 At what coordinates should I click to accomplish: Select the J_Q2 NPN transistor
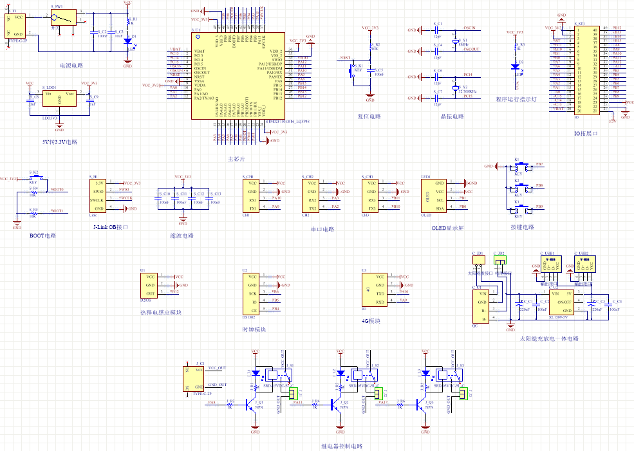(x=336, y=405)
